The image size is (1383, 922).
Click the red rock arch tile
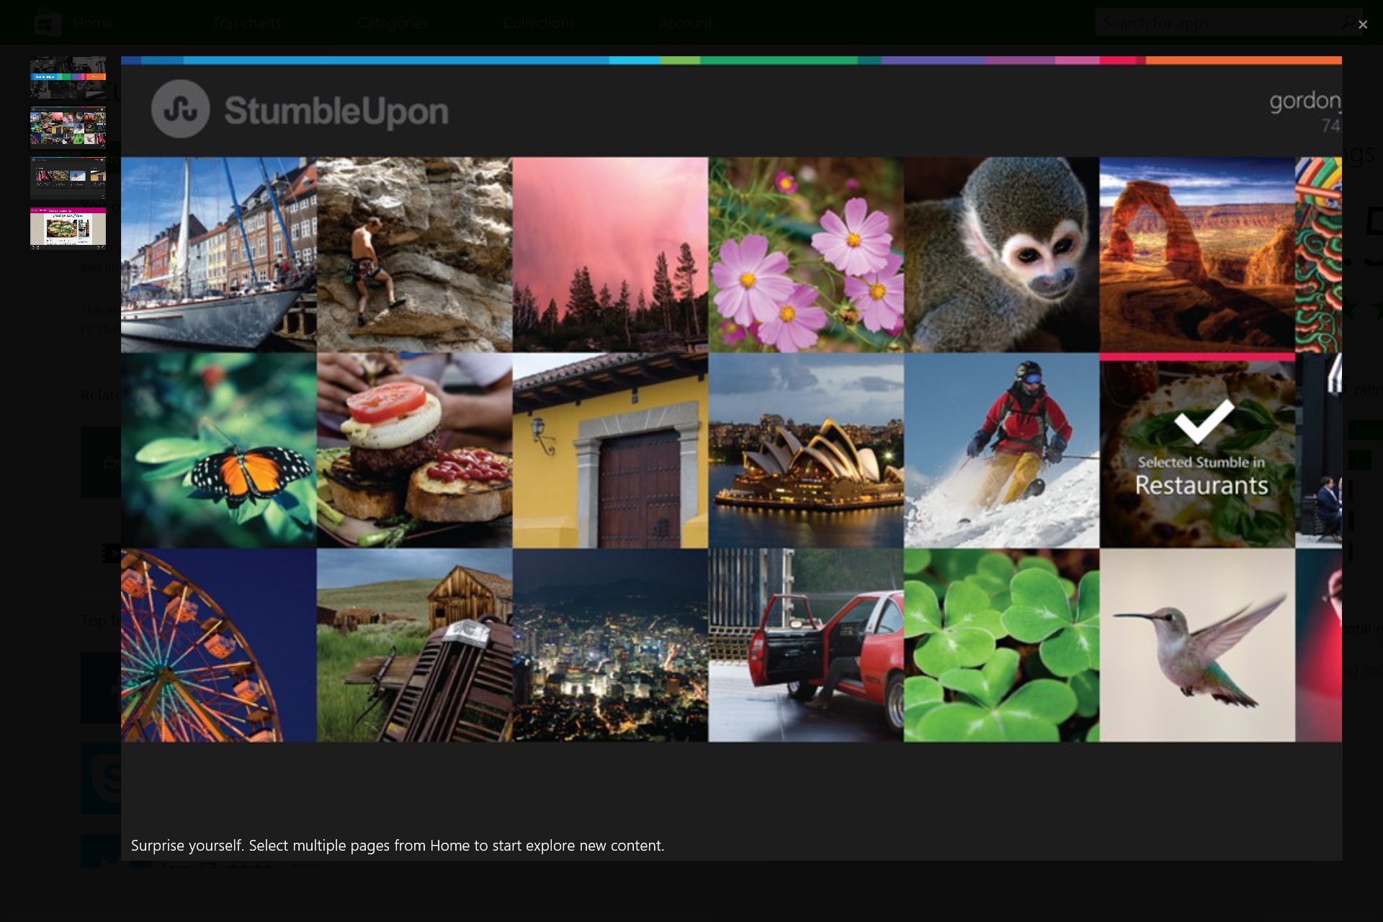(1197, 255)
